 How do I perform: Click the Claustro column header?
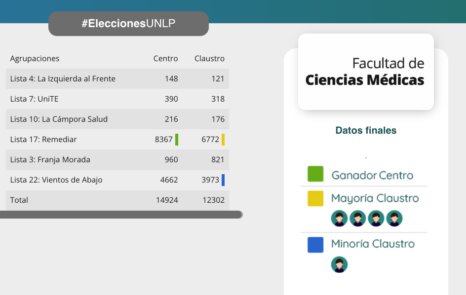(209, 58)
